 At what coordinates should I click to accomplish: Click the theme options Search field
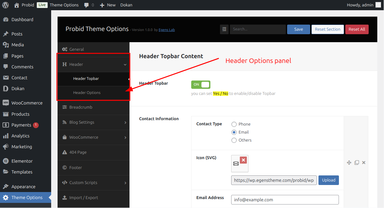258,29
